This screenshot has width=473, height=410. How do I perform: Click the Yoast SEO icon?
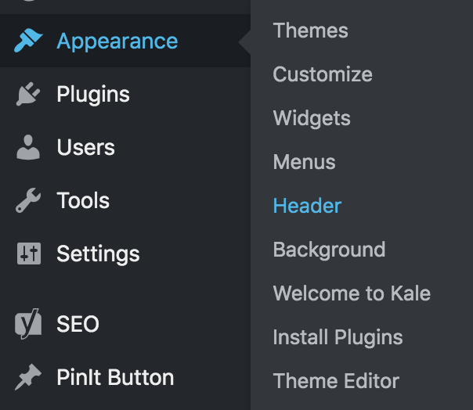pyautogui.click(x=28, y=324)
